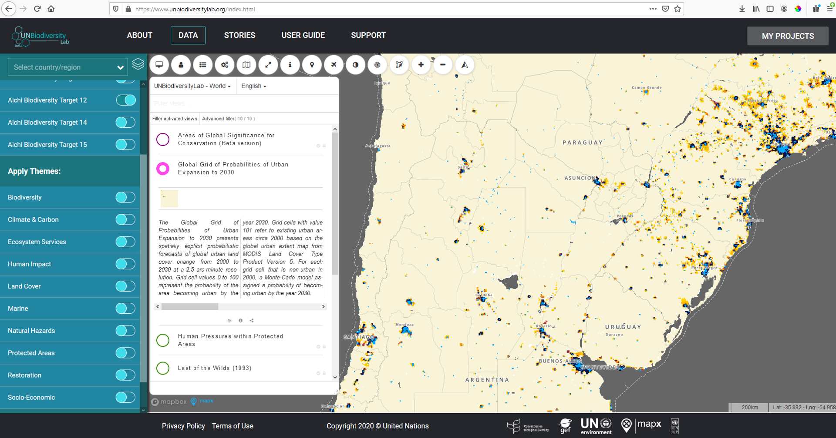The image size is (836, 438).
Task: Enable the Land Cover theme switch
Action: 125,286
